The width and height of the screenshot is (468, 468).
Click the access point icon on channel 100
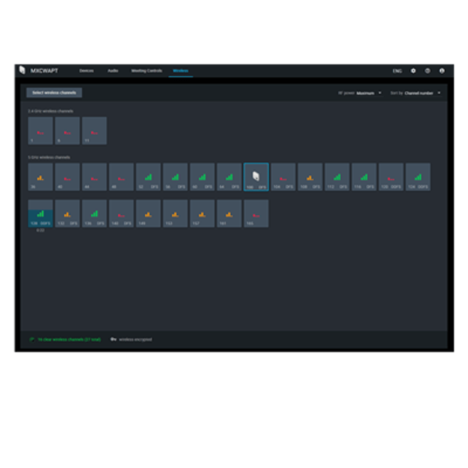click(x=256, y=176)
